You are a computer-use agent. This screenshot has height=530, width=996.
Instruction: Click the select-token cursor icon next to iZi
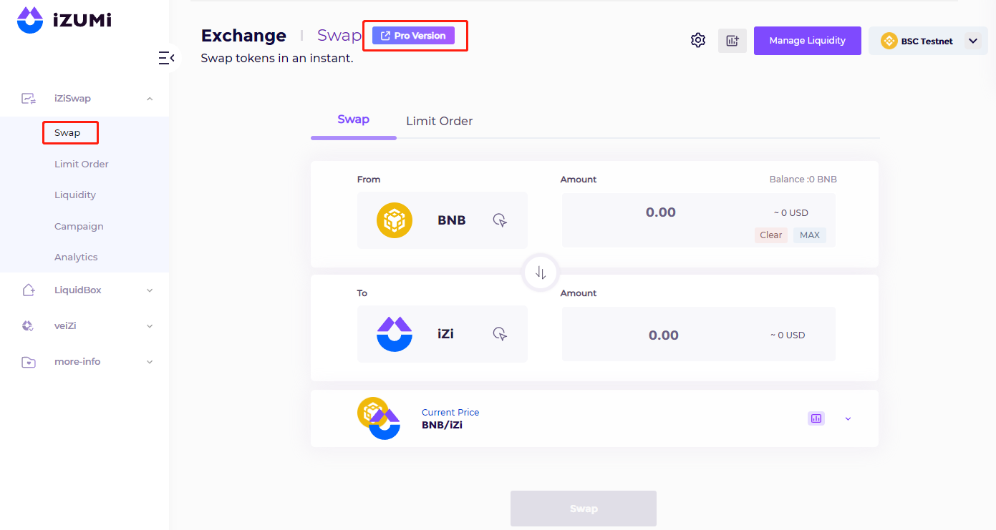[501, 334]
